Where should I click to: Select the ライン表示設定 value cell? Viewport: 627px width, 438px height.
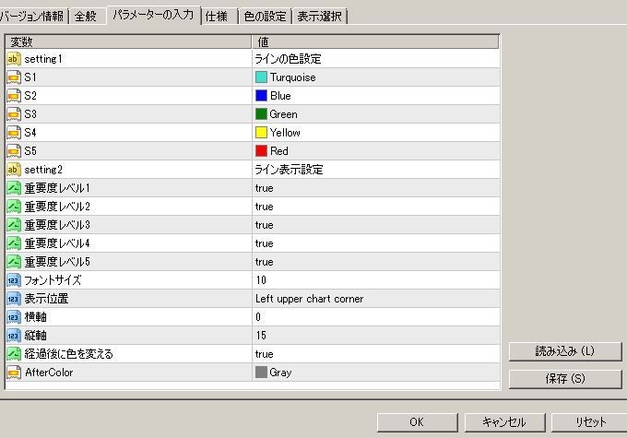(376, 170)
